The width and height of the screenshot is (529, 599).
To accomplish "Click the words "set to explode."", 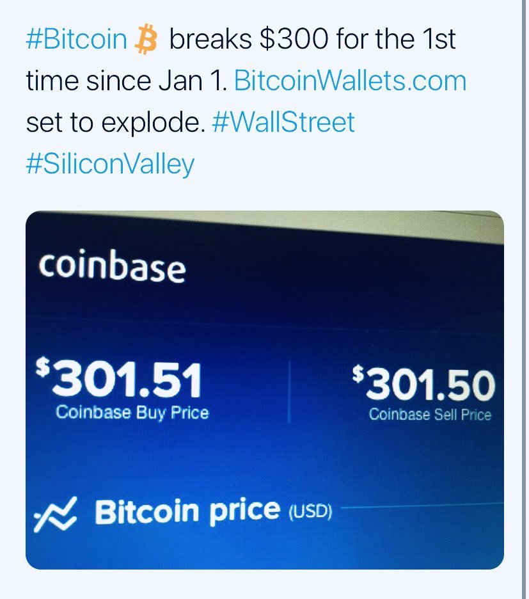I will tap(115, 122).
